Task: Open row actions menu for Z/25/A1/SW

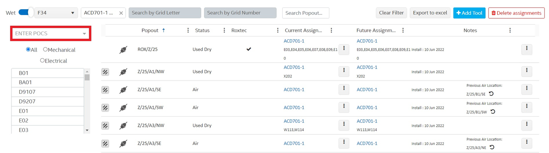Action: [x=527, y=107]
